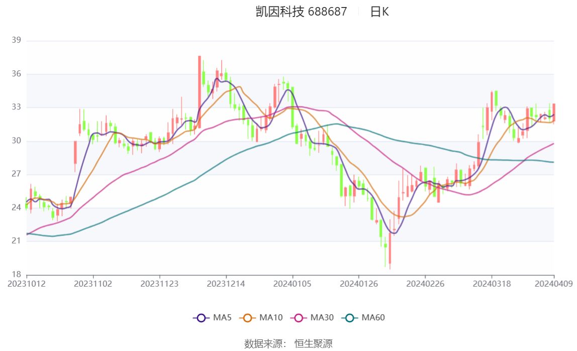The height and width of the screenshot is (351, 577).
Task: Click the y-axis value 30
Action: tap(16, 141)
